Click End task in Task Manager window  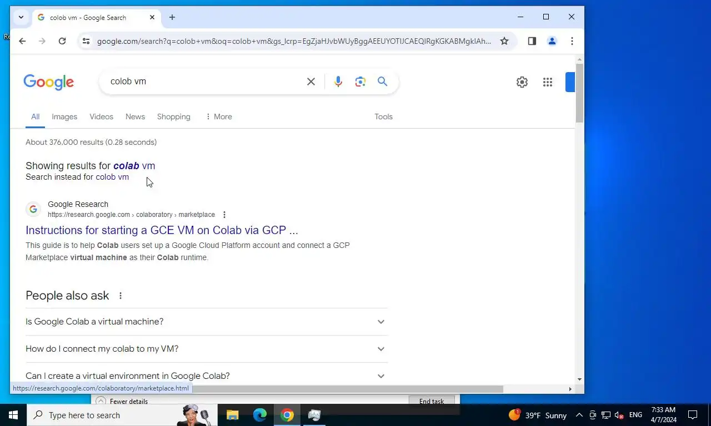(x=432, y=401)
